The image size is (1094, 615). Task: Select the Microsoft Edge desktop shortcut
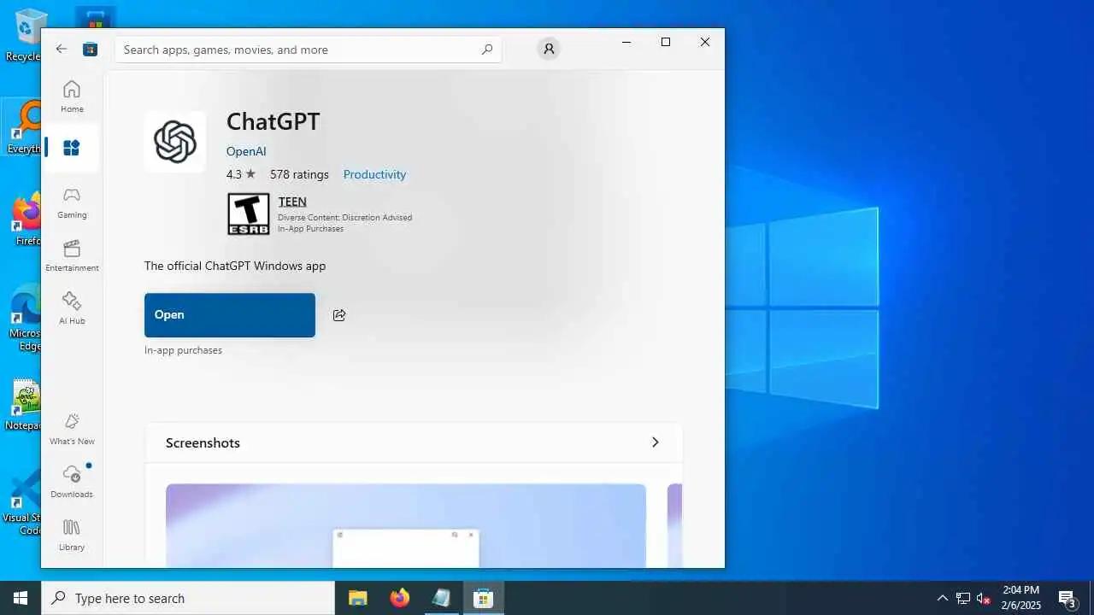(x=23, y=319)
